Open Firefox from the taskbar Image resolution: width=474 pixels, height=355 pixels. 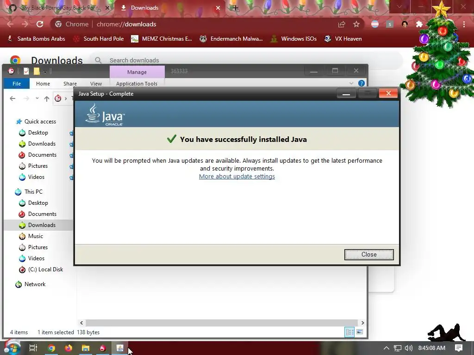tap(69, 348)
